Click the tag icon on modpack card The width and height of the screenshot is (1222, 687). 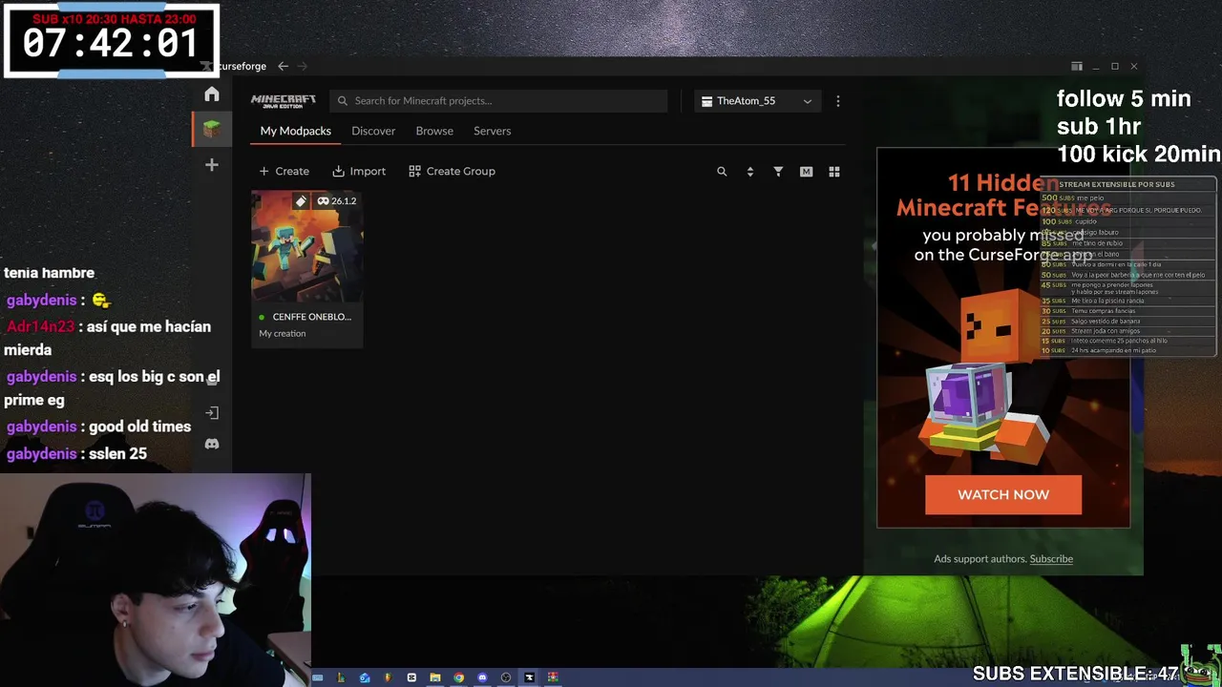click(301, 201)
